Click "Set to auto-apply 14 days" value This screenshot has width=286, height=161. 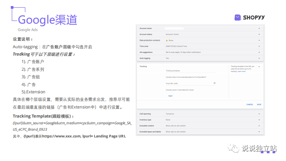(183, 52)
